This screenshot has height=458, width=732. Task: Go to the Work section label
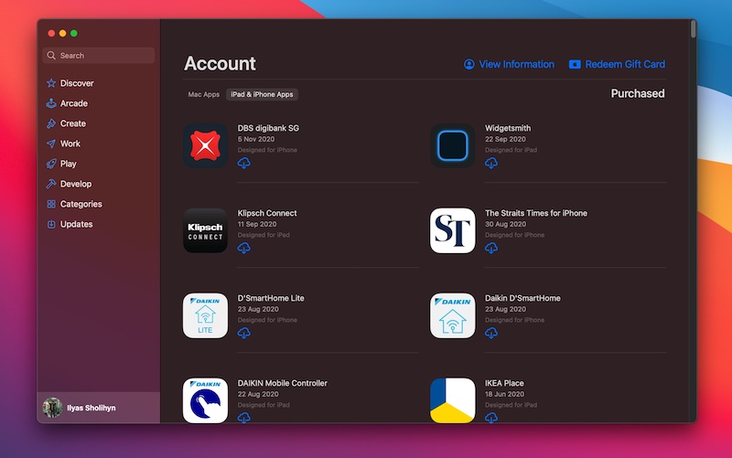click(x=70, y=144)
